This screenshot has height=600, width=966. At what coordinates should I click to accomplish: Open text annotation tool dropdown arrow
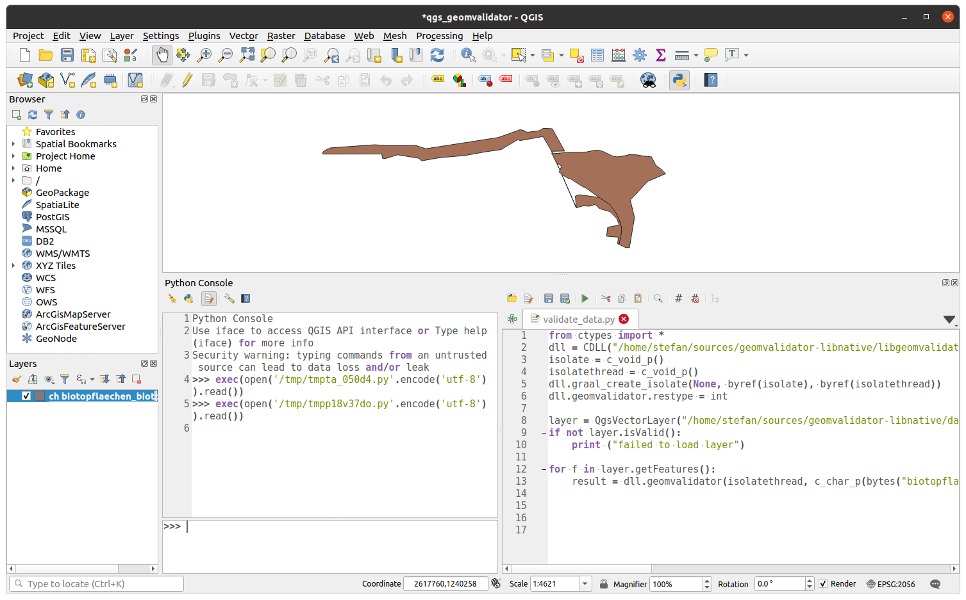(x=746, y=55)
